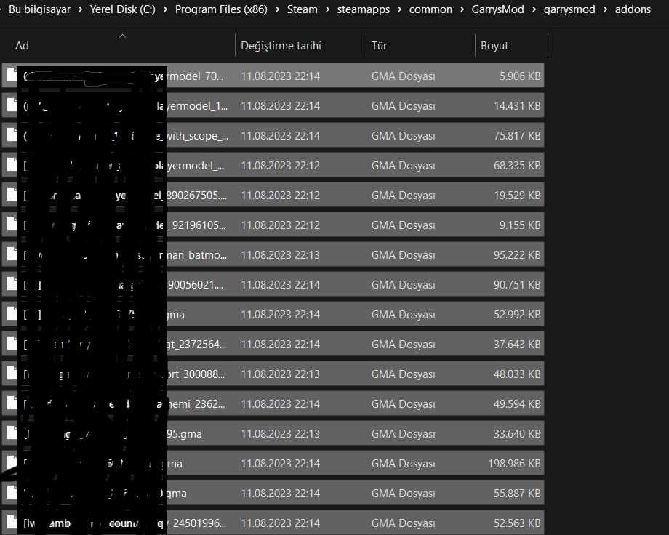
Task: Click date in the 90.751 KB row
Action: [x=280, y=285]
